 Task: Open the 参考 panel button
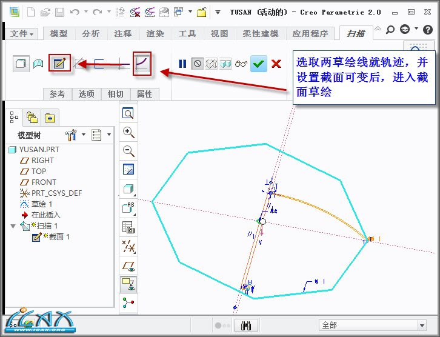tap(57, 94)
